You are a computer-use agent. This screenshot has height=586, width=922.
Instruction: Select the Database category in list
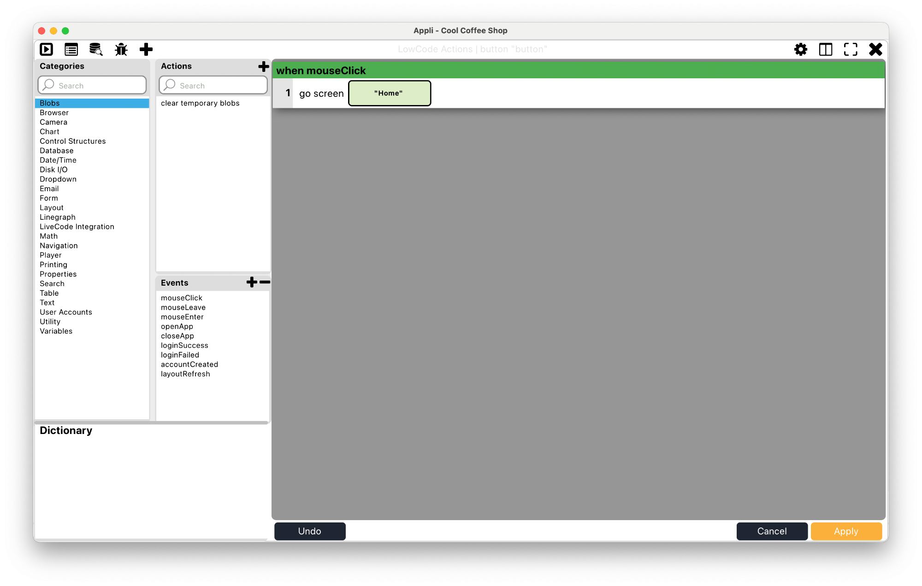point(56,150)
